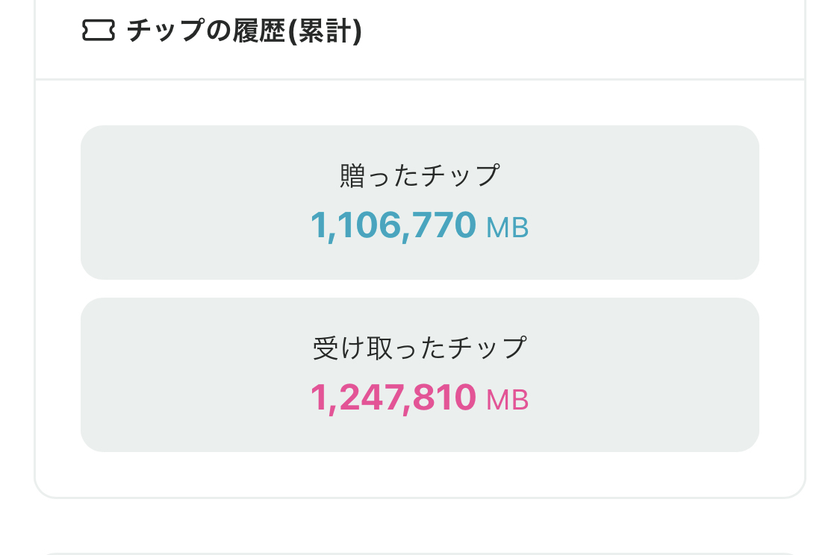The width and height of the screenshot is (840, 555).
Task: Tap the 受け取ったチップ label text
Action: point(420,348)
